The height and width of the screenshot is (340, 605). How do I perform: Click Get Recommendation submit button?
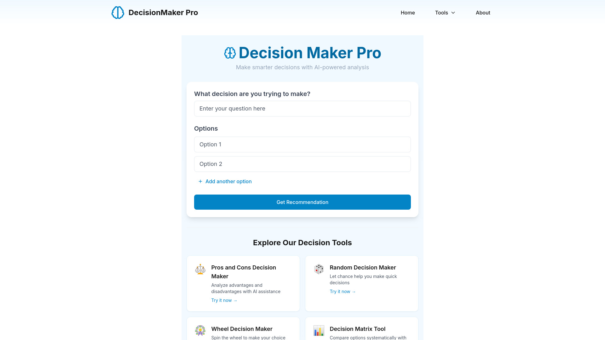(x=302, y=202)
